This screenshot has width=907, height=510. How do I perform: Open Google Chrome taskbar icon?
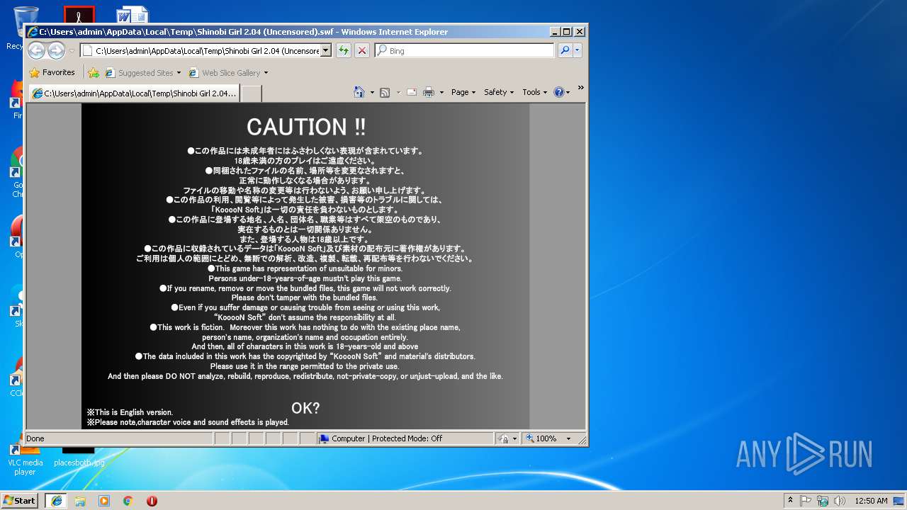click(128, 500)
